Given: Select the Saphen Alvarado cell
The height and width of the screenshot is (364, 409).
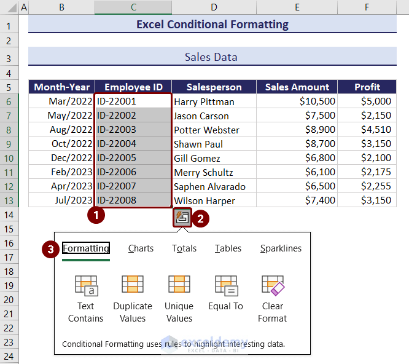Looking at the screenshot, I should tap(214, 186).
